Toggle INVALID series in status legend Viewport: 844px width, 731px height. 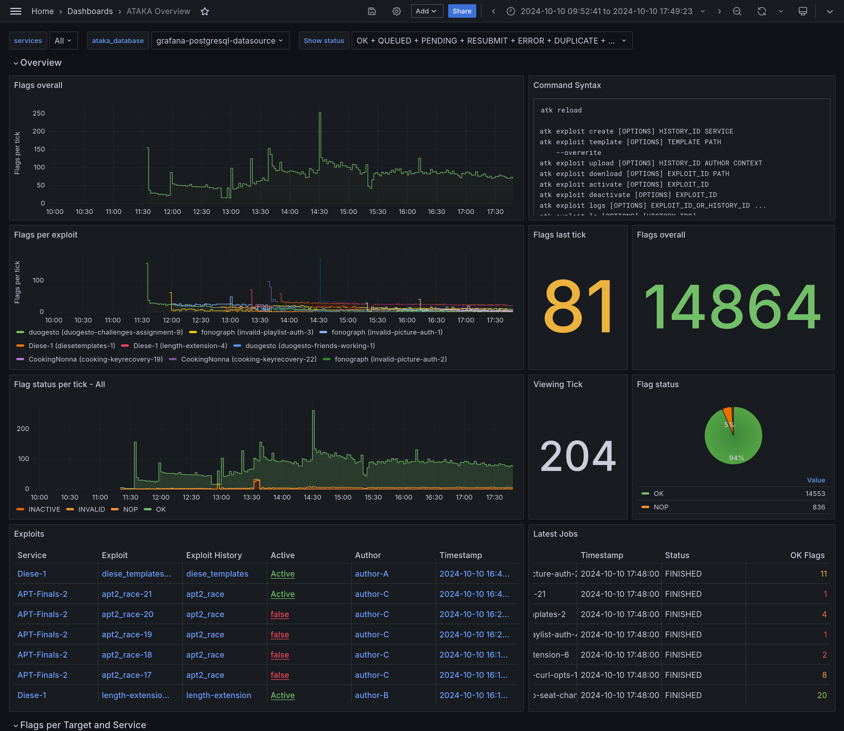[x=91, y=509]
